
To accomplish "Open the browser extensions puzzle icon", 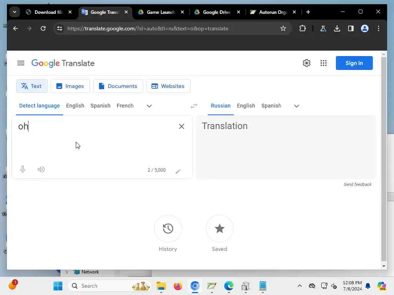I will point(302,28).
